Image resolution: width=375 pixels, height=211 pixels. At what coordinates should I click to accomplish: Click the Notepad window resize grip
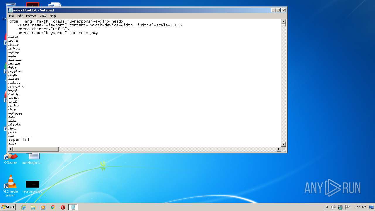click(x=284, y=149)
